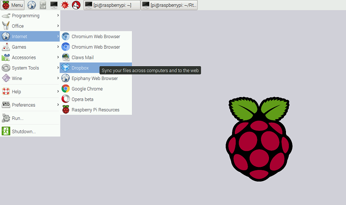Launch Mathematica red spiky icon
The width and height of the screenshot is (346, 205).
(65, 5)
